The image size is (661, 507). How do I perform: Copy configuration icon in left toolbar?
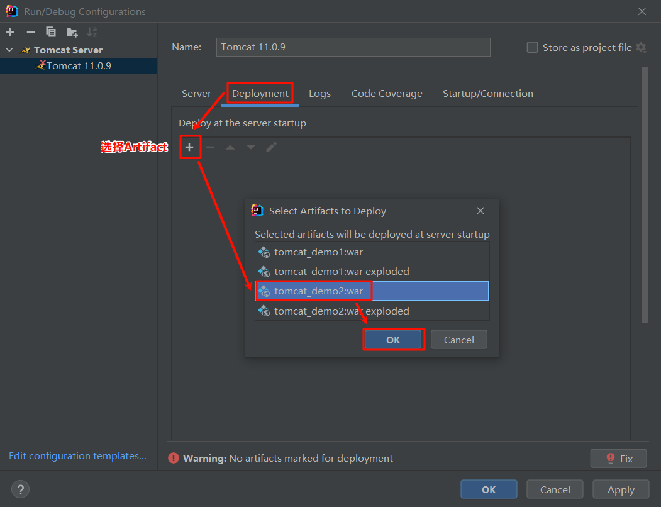pos(51,32)
